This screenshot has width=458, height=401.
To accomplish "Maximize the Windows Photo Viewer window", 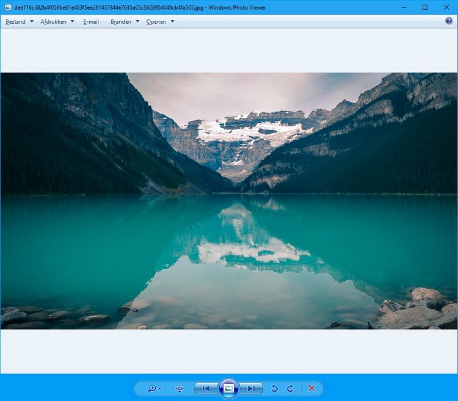I will (x=425, y=7).
